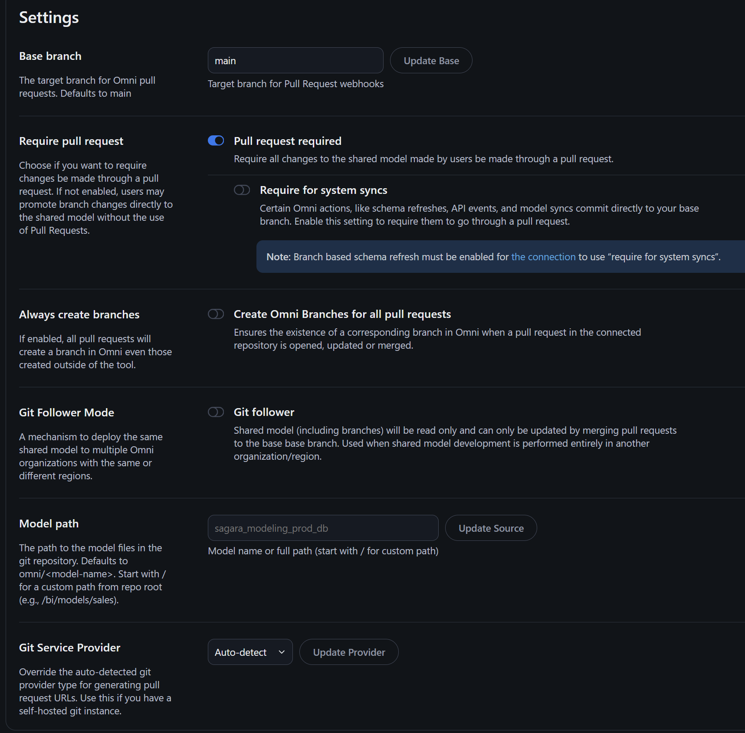Click the Git follower label text
This screenshot has height=733, width=745.
(x=264, y=412)
